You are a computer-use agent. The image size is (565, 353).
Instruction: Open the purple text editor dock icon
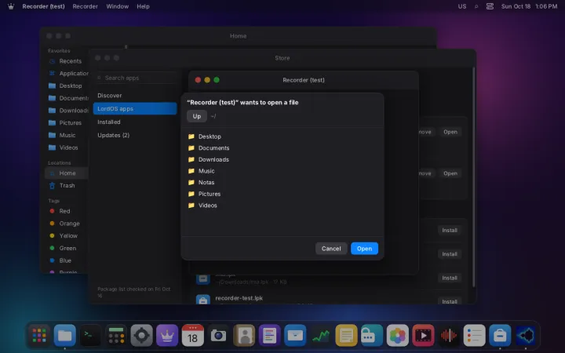click(x=269, y=336)
